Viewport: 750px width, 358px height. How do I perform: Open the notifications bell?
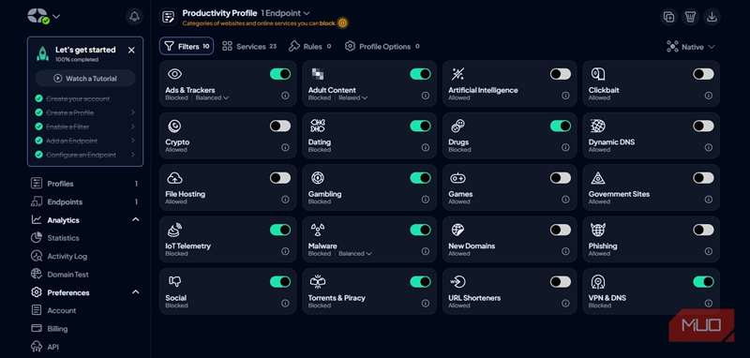[134, 17]
